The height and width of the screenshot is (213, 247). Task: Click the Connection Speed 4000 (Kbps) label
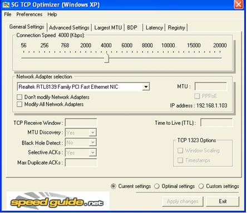pyautogui.click(x=51, y=35)
